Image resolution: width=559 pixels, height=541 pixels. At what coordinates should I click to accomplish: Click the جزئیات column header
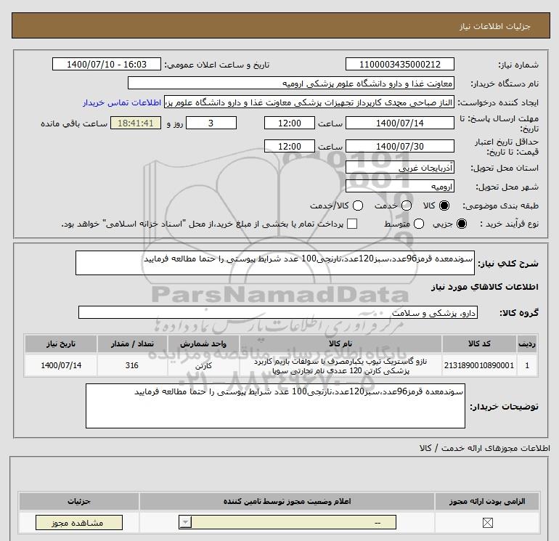tap(79, 501)
